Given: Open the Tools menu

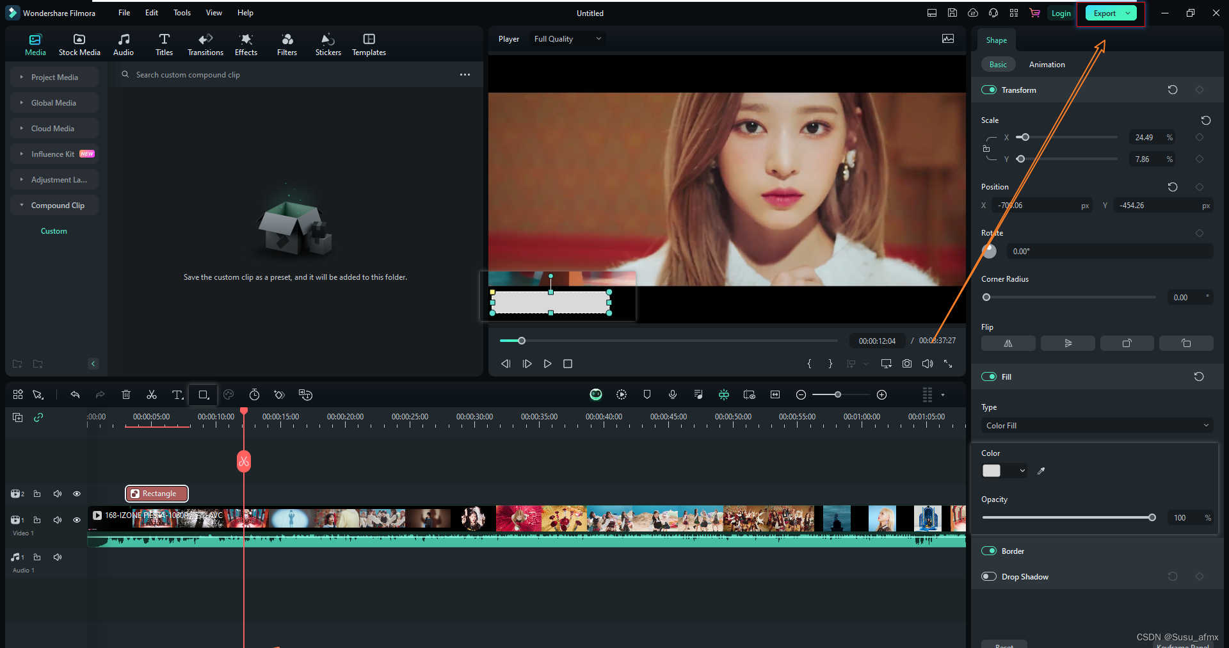Looking at the screenshot, I should (x=182, y=13).
